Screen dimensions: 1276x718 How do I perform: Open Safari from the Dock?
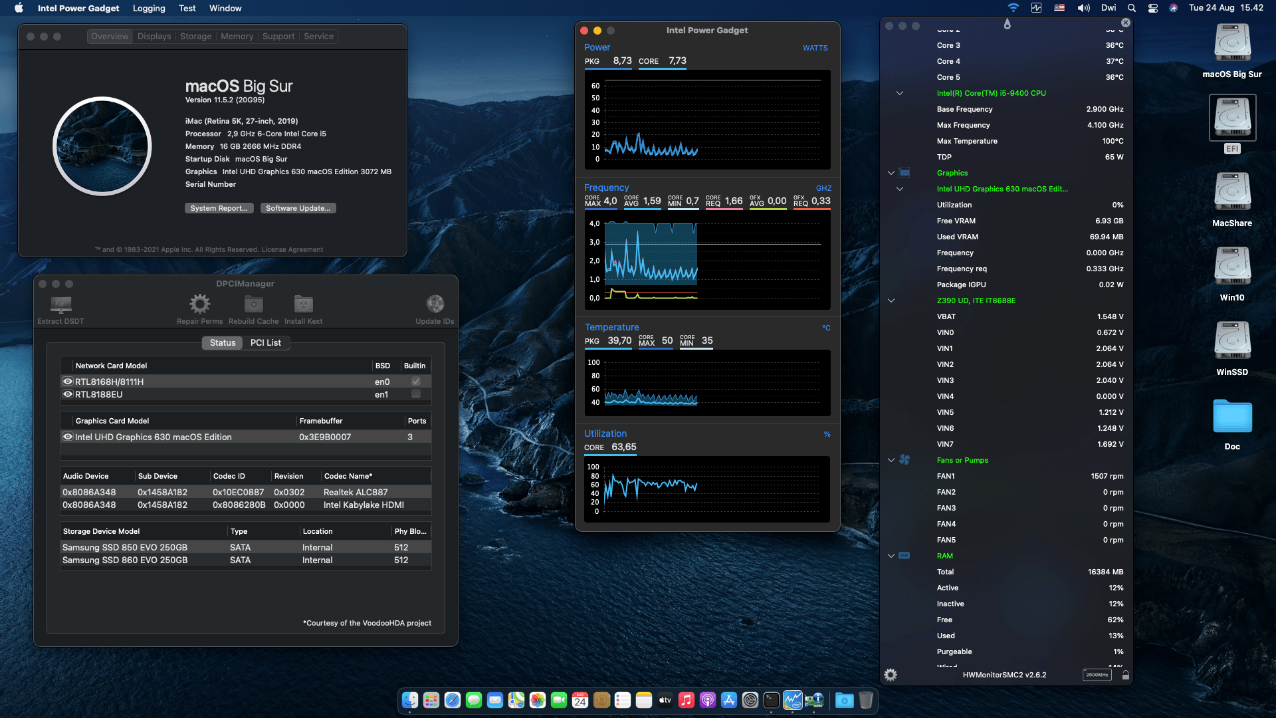click(x=453, y=700)
